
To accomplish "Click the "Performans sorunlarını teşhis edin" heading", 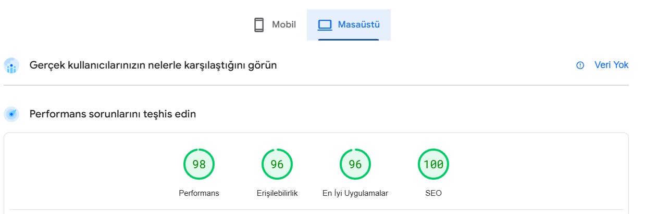I will [x=113, y=114].
